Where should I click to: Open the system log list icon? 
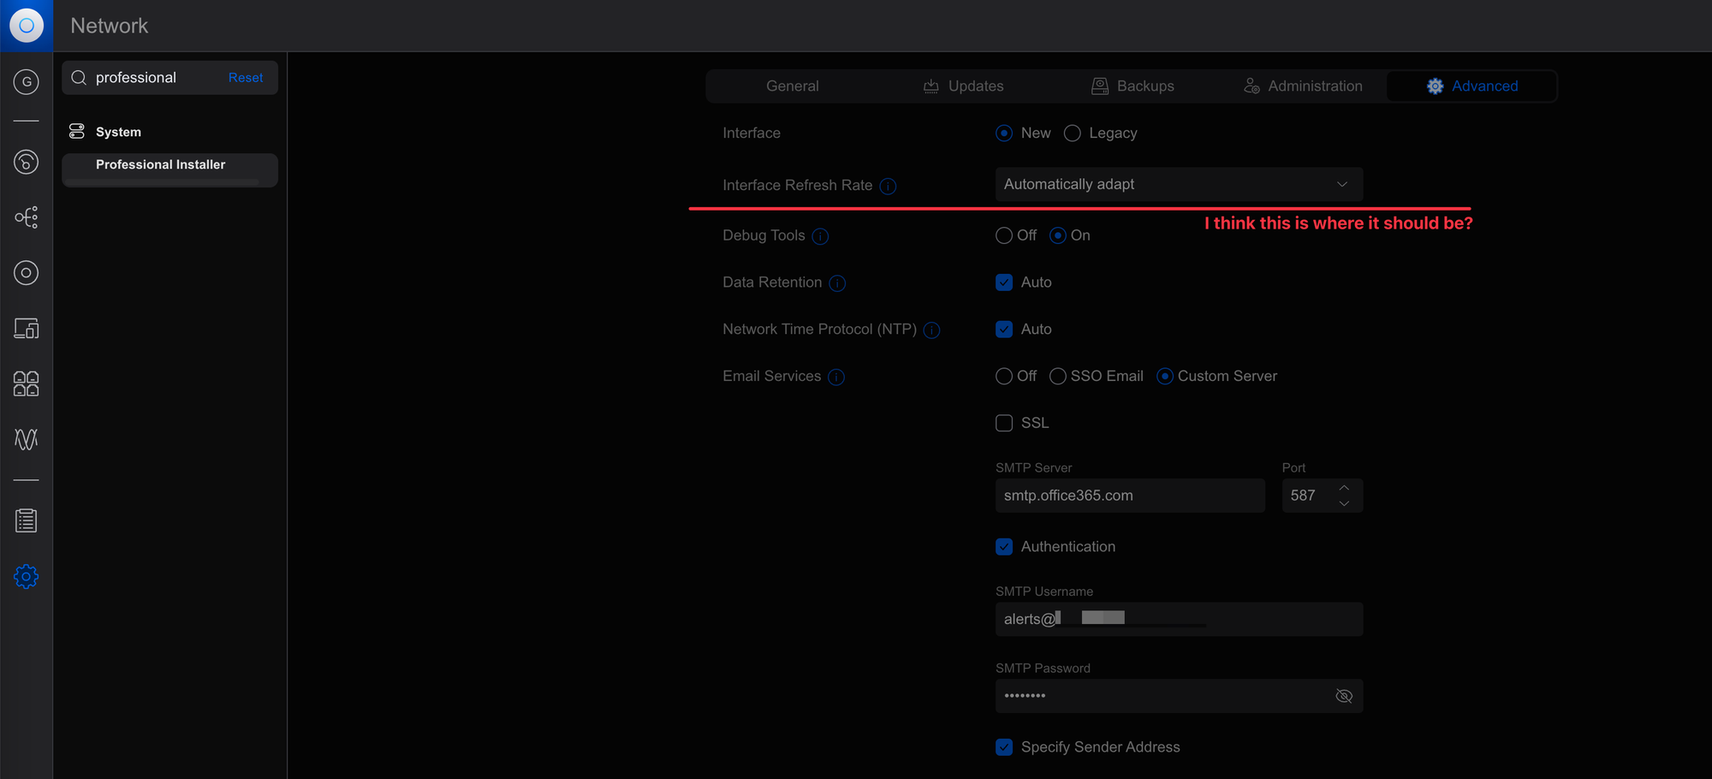26,520
